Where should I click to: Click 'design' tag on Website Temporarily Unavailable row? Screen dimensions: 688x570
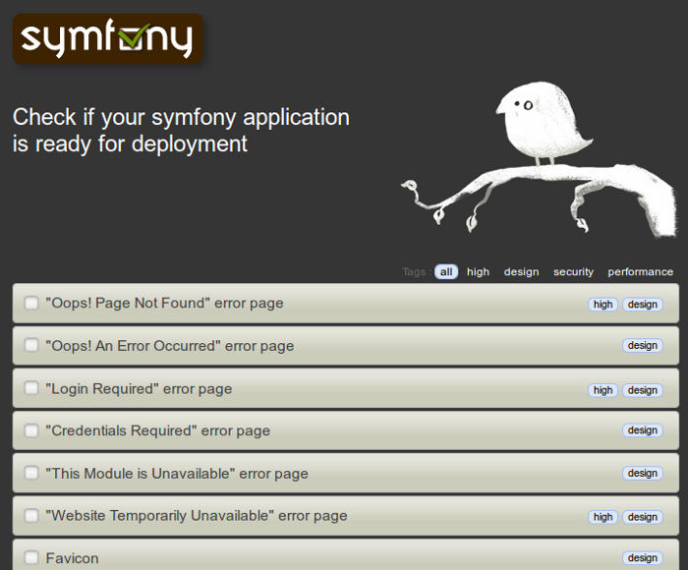(643, 517)
